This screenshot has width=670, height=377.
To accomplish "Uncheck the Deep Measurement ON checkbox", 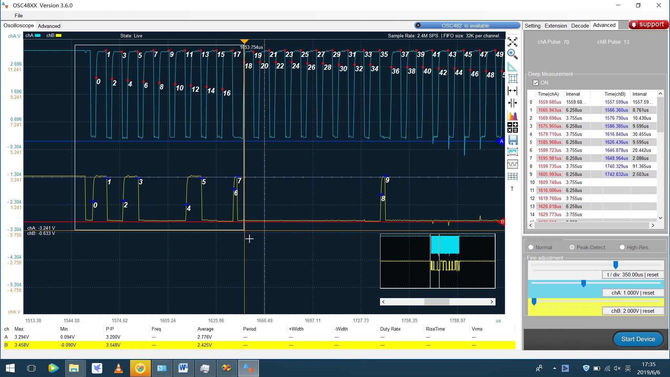I will [536, 83].
